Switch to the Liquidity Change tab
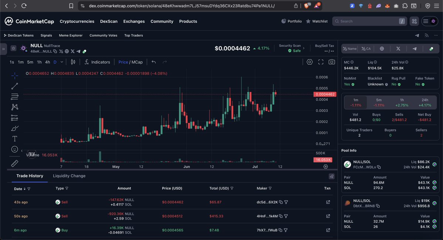The image size is (443, 240). pos(69,176)
